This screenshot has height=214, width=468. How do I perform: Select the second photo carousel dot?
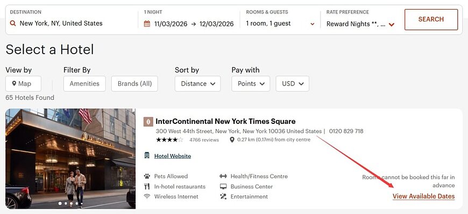pos(66,204)
